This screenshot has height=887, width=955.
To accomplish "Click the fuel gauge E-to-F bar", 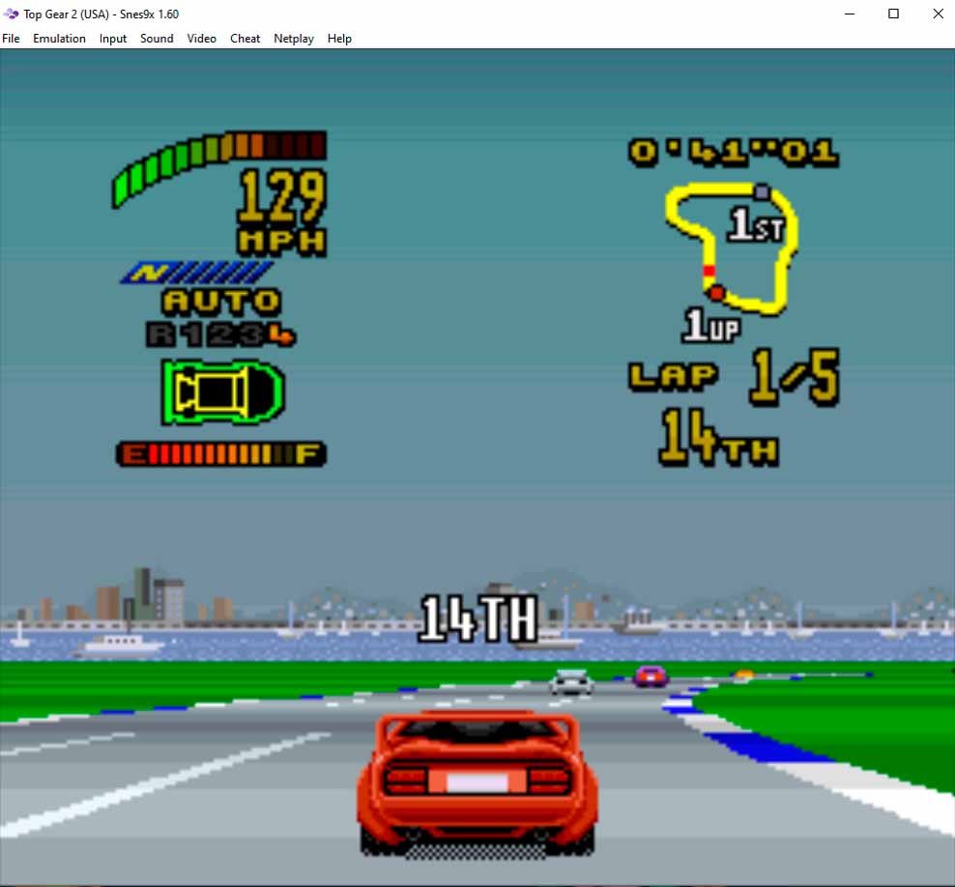I will tap(221, 453).
